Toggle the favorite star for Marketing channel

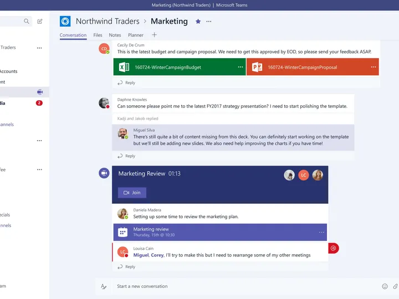[198, 22]
